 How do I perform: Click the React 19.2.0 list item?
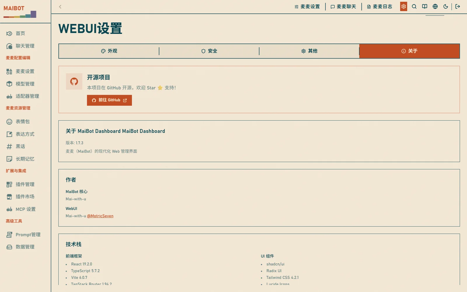tap(81, 264)
